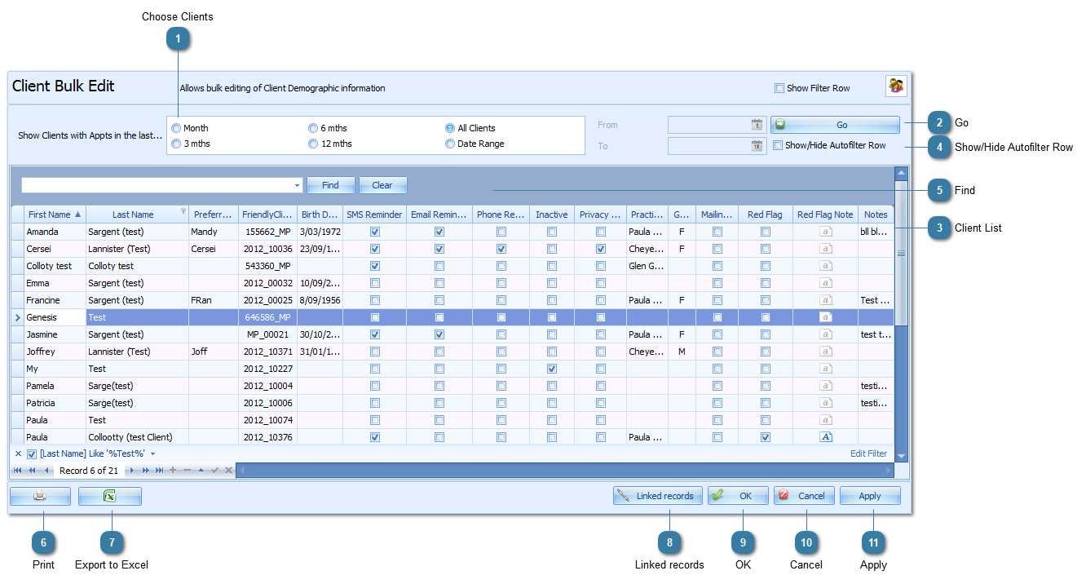This screenshot has width=1086, height=584.
Task: Sort by First Name column header
Action: 54,215
